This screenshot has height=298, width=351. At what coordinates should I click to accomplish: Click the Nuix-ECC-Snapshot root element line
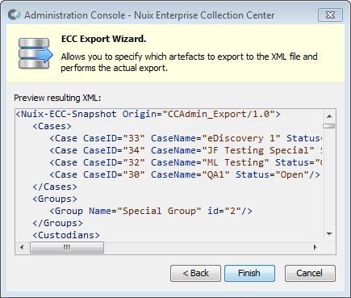pos(148,114)
